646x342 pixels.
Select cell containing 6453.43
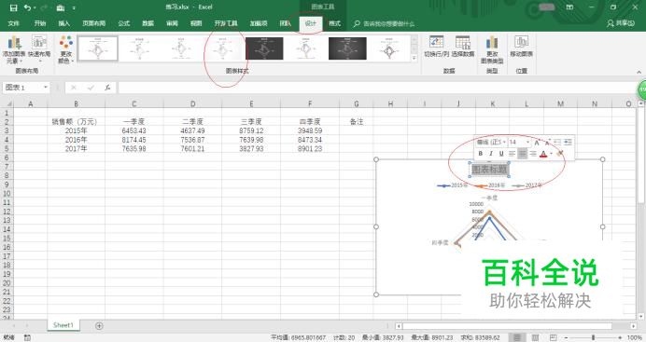(133, 130)
